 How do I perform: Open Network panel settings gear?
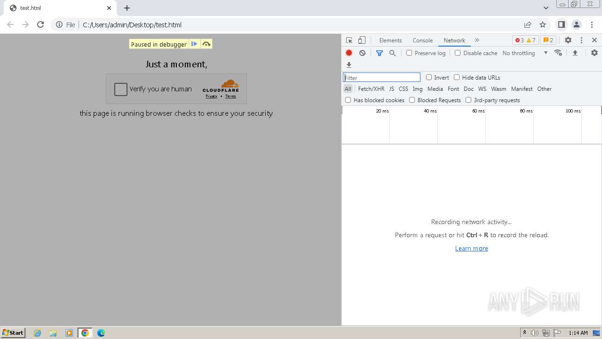[594, 53]
